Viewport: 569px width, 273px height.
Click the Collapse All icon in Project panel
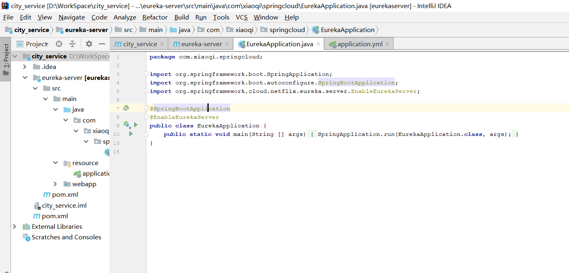tap(72, 44)
